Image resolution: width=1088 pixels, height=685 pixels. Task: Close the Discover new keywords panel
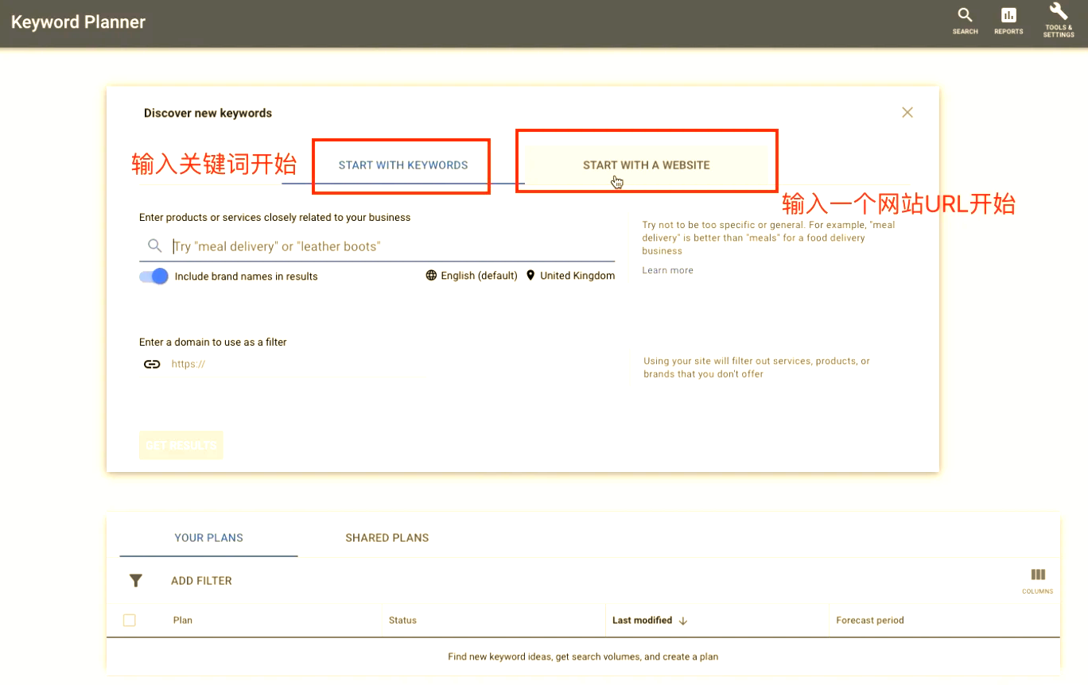[x=907, y=113]
